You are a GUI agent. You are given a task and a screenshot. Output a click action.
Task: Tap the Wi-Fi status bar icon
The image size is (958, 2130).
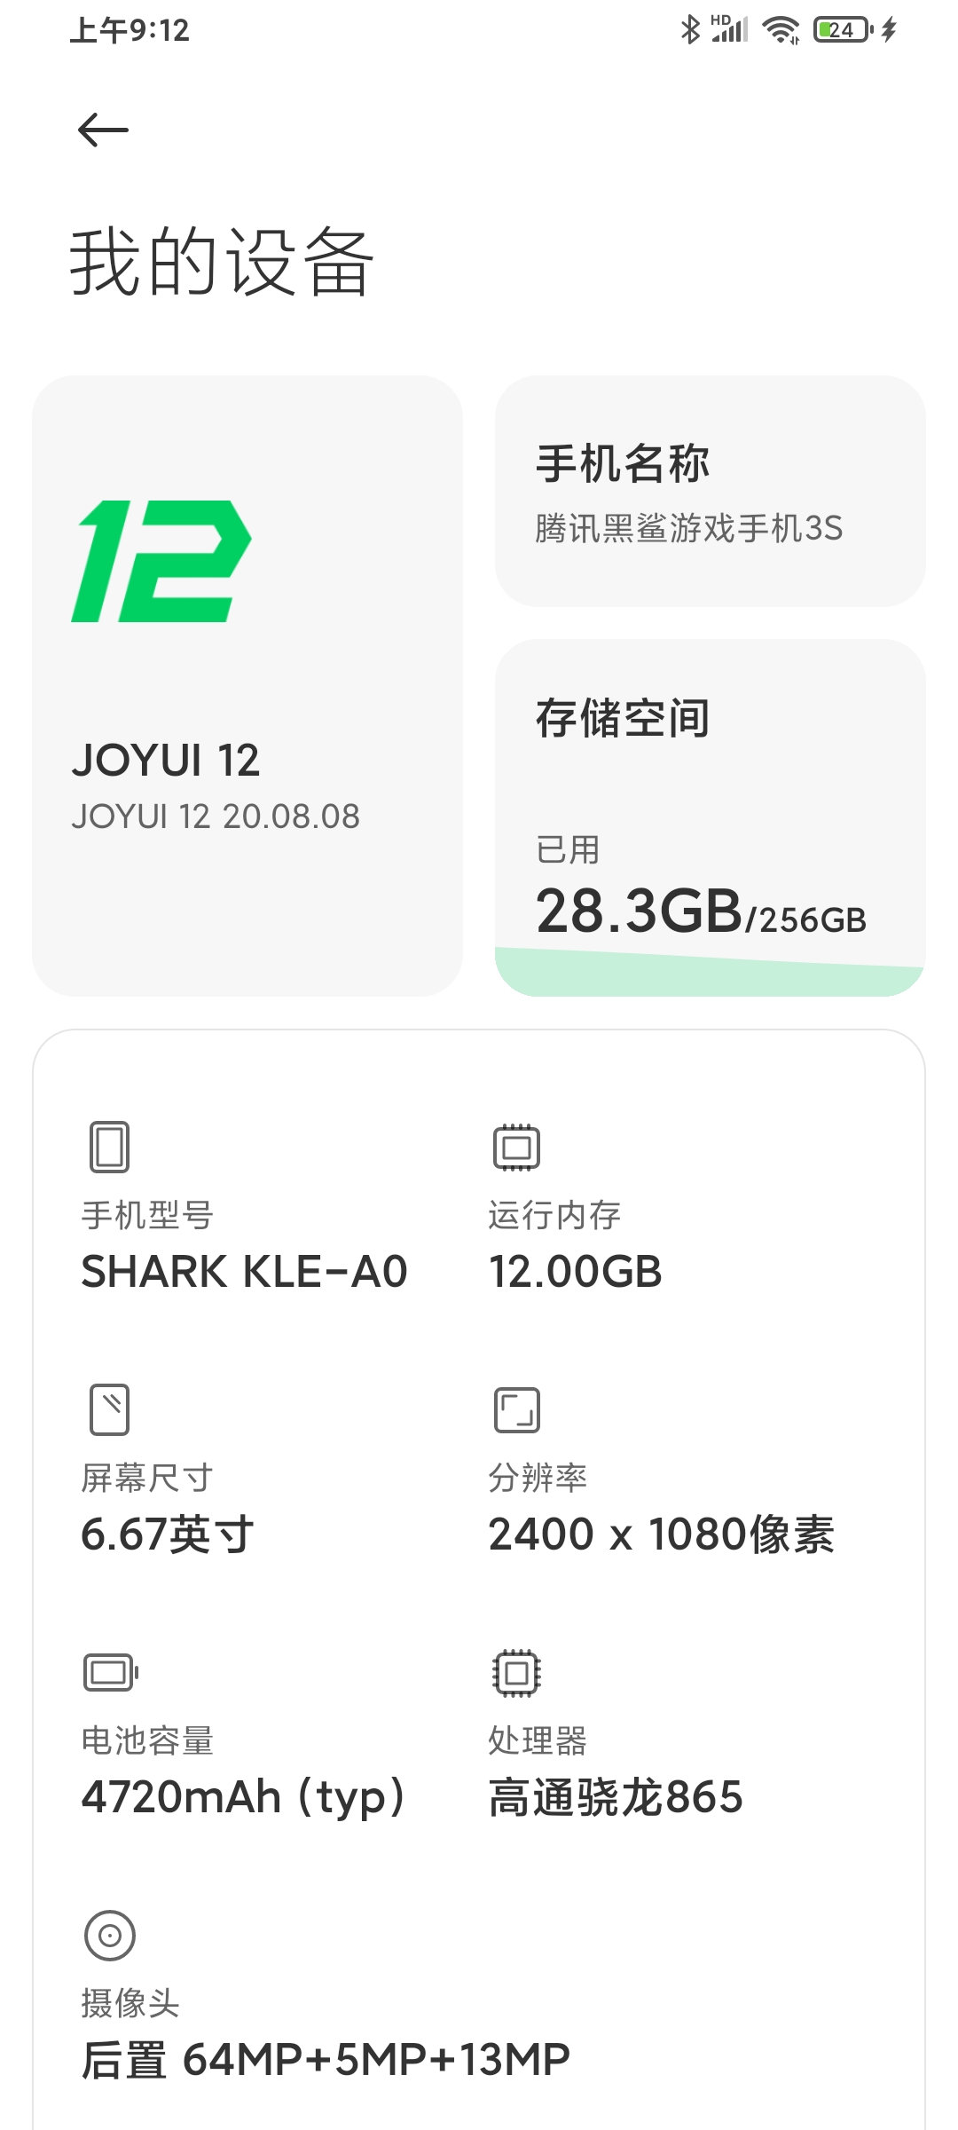(x=781, y=30)
